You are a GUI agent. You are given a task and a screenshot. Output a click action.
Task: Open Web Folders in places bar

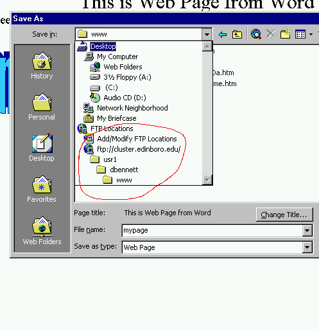coord(42,231)
